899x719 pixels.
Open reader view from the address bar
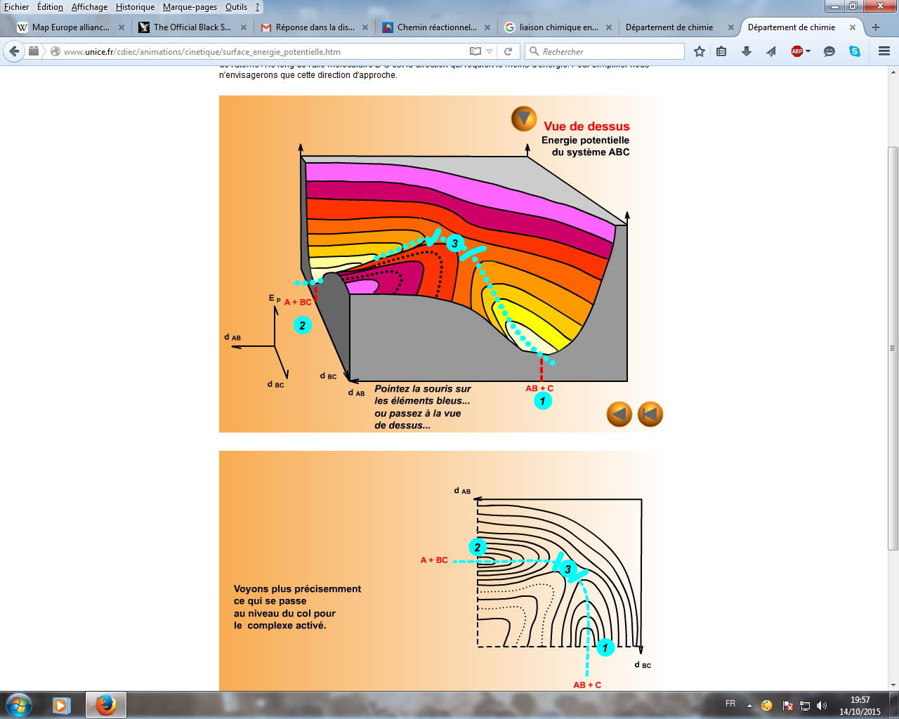pyautogui.click(x=475, y=51)
